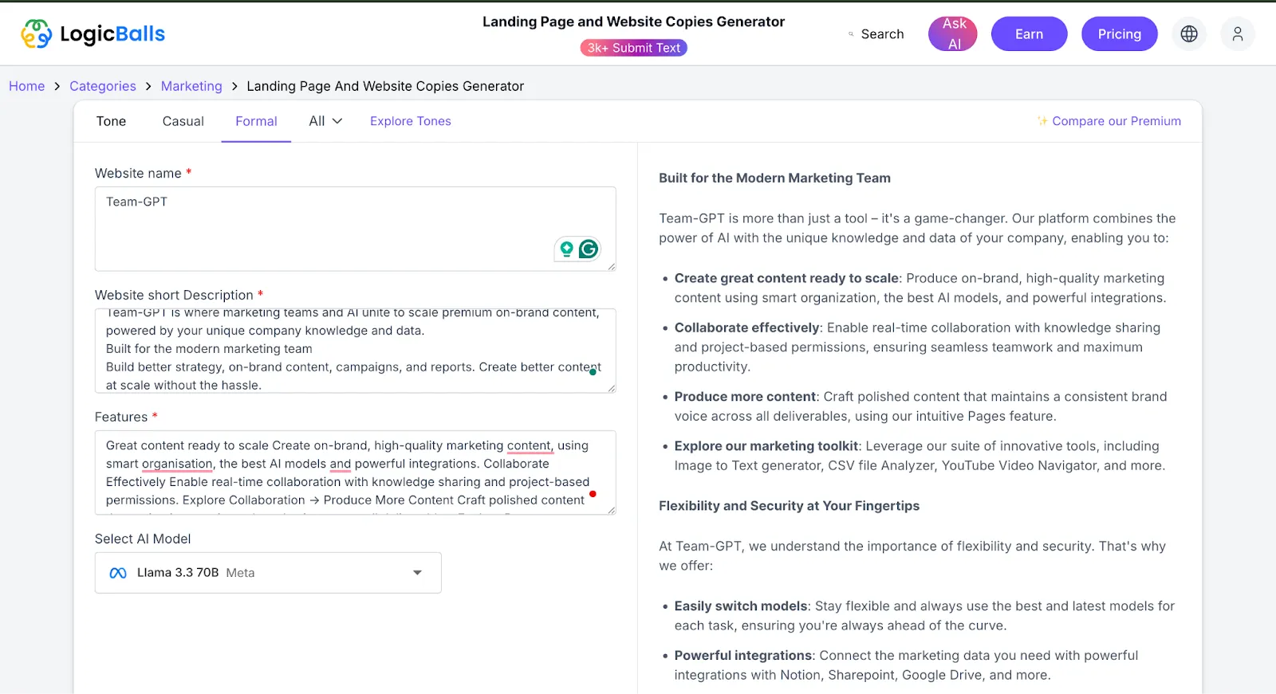Viewport: 1276px width, 694px height.
Task: Click the page title 'Landing Page and Website Copies Generator'
Action: 633,22
